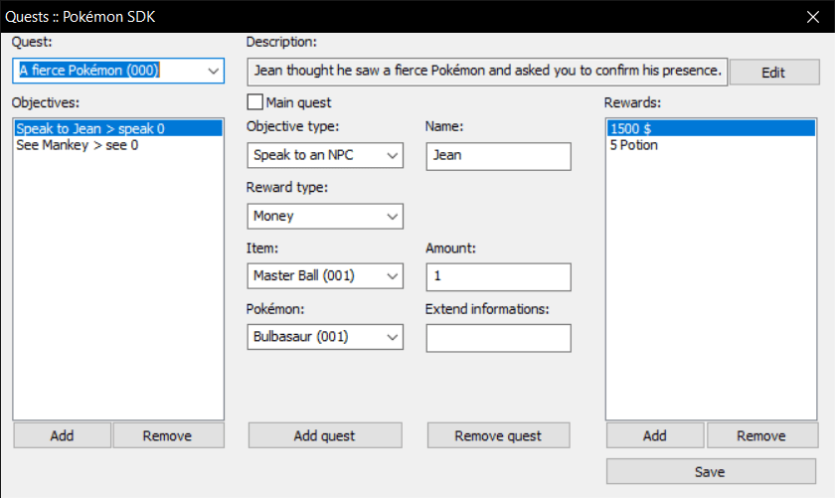
Task: Save the quest changes
Action: click(x=711, y=471)
